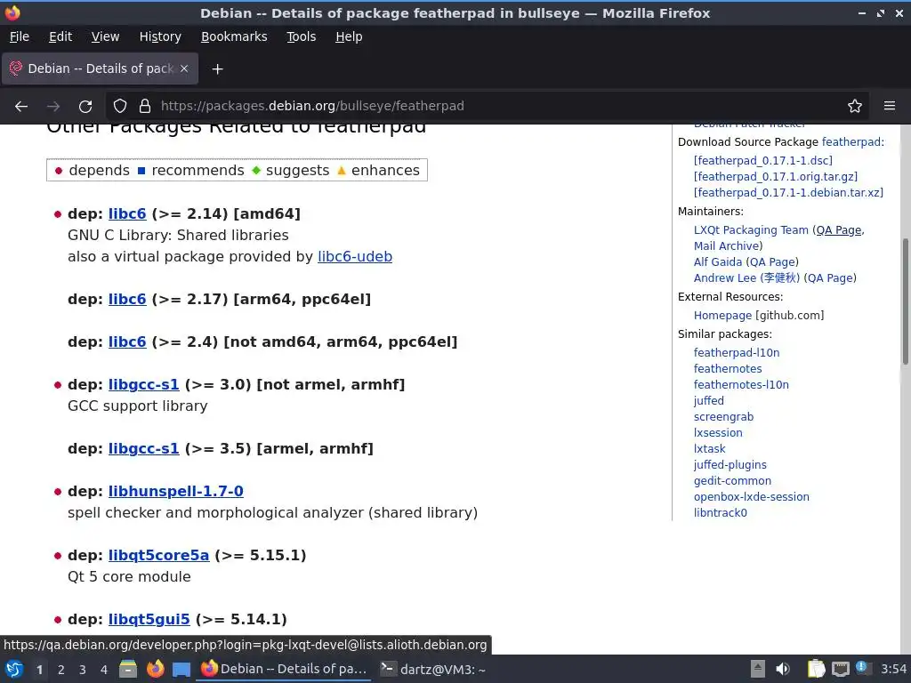The height and width of the screenshot is (683, 911).
Task: Switch to virtual desktop 4
Action: tap(103, 670)
